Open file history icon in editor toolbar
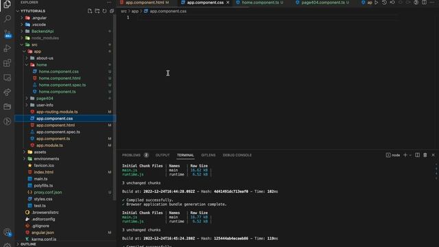439x247 pixels. click(384, 3)
